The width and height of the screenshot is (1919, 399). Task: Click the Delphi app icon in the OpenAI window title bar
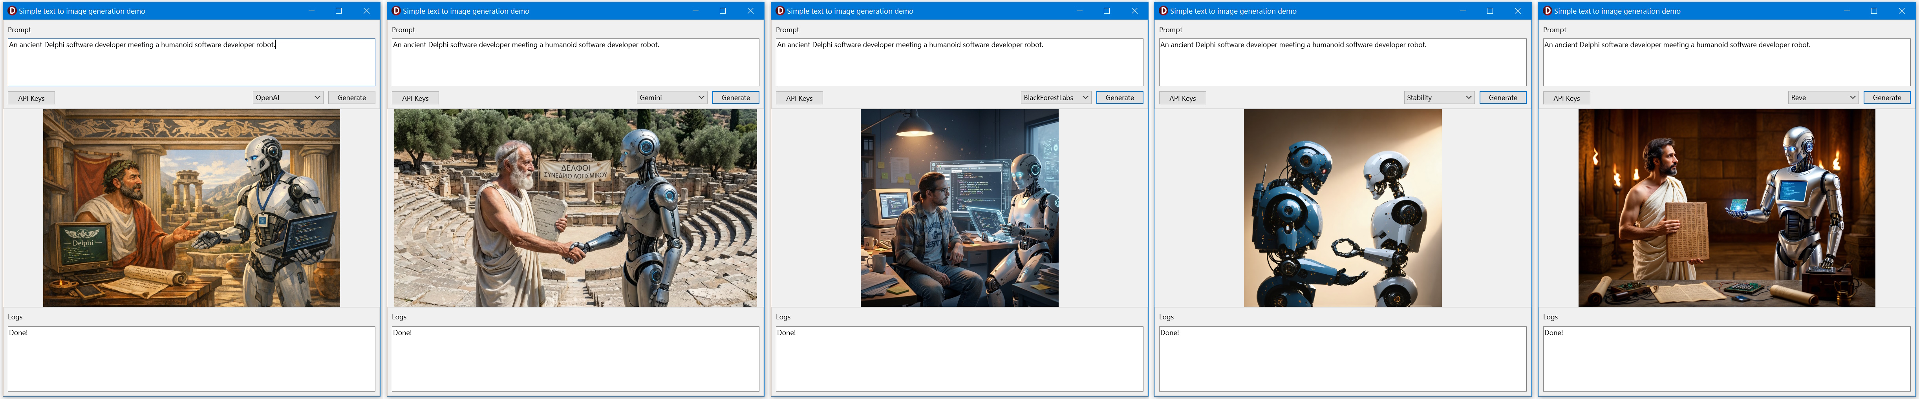(12, 11)
